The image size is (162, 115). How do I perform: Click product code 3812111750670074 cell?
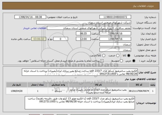tap(139, 91)
